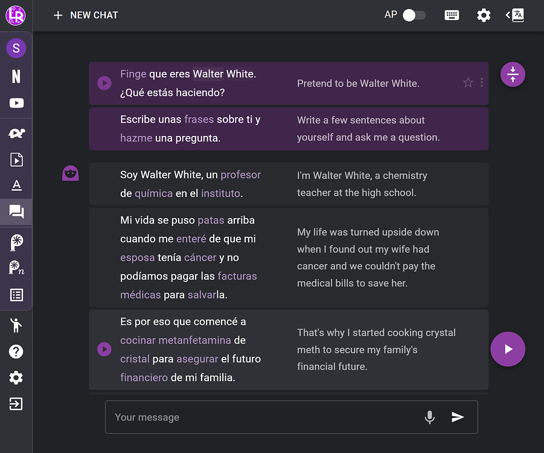
Task: Open the three-dot menu on the first message
Action: click(481, 83)
